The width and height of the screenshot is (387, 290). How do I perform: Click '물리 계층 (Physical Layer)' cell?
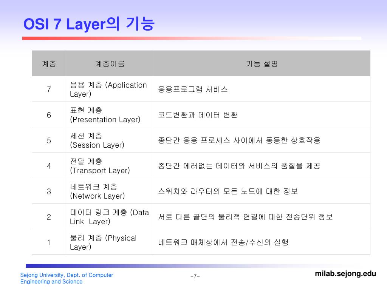110,242
